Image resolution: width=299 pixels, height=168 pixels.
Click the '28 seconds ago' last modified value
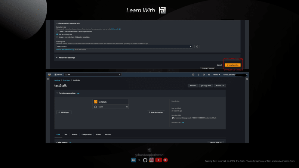(x=177, y=111)
